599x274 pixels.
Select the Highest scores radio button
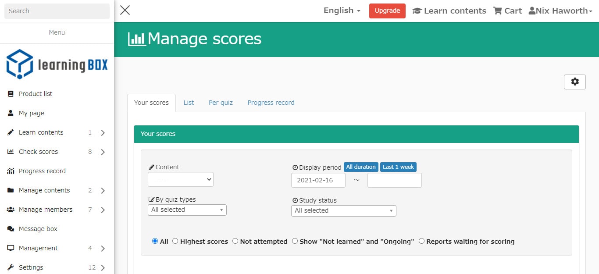pos(175,241)
